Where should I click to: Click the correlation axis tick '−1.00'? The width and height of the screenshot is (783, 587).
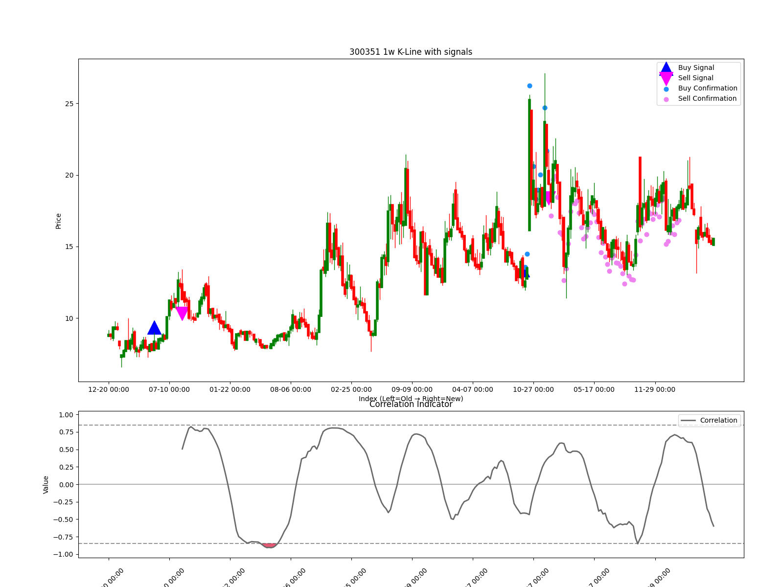click(63, 554)
